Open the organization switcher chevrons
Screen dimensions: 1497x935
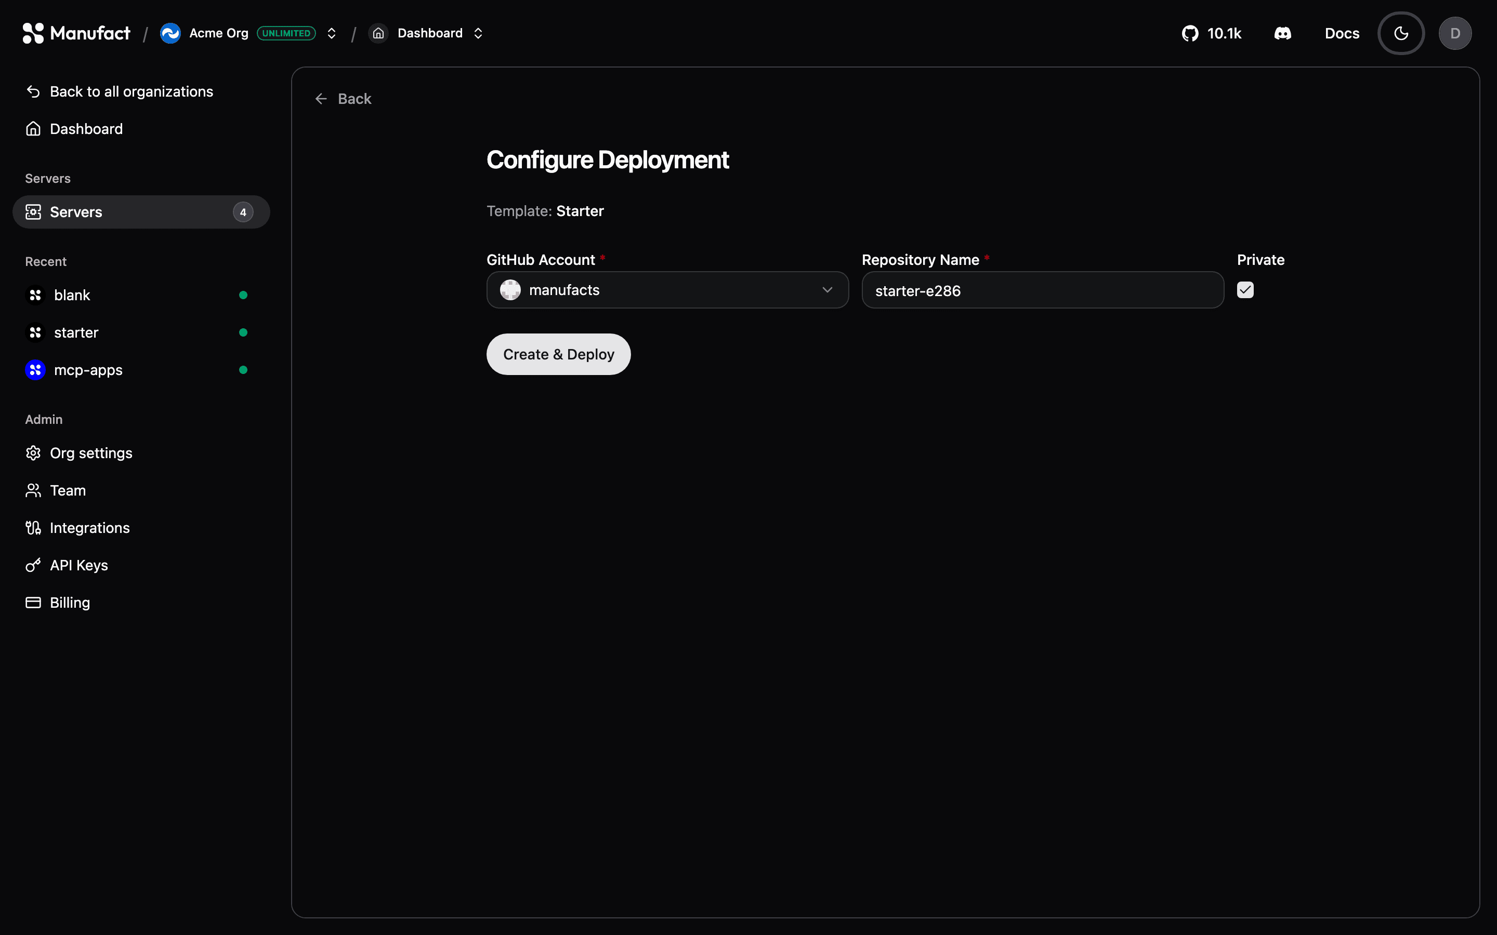click(x=332, y=33)
